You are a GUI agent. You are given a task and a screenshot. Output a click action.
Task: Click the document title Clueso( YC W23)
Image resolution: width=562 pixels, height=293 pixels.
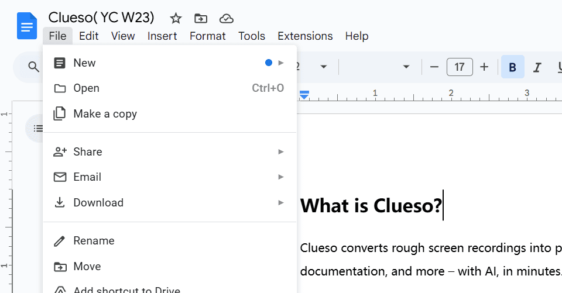101,18
